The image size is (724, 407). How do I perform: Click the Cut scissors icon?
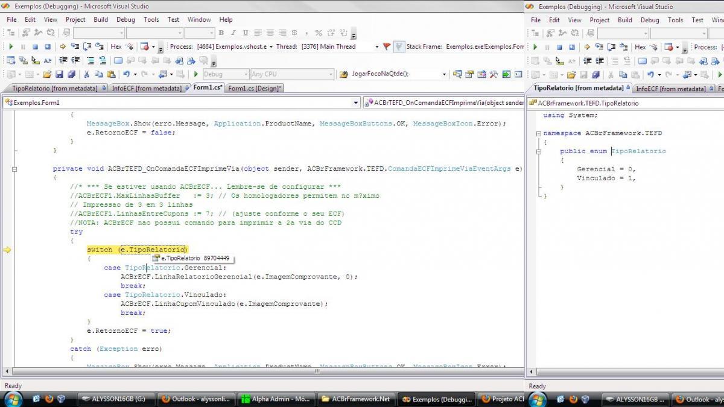pos(86,74)
